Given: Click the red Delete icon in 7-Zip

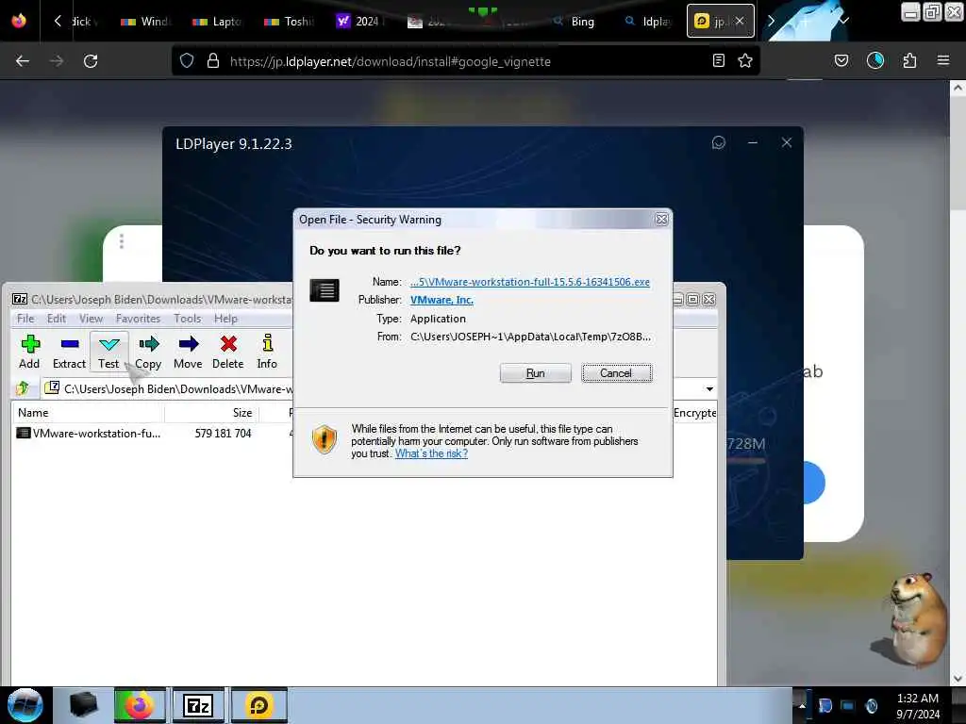Looking at the screenshot, I should point(228,352).
